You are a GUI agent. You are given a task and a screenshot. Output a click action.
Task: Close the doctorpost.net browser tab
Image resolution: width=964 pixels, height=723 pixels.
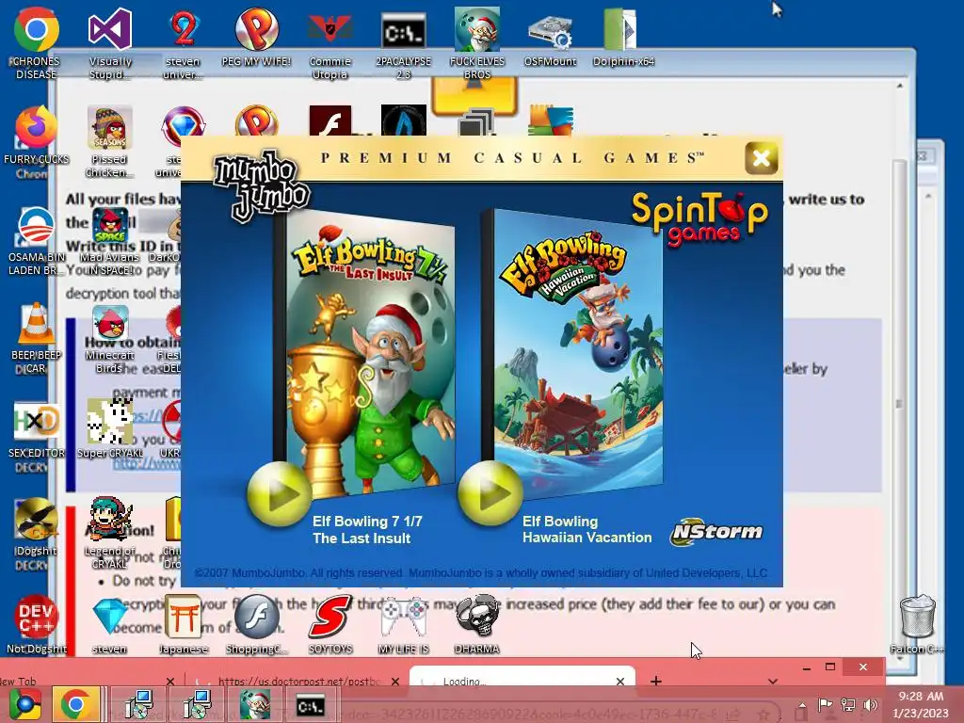(x=395, y=682)
